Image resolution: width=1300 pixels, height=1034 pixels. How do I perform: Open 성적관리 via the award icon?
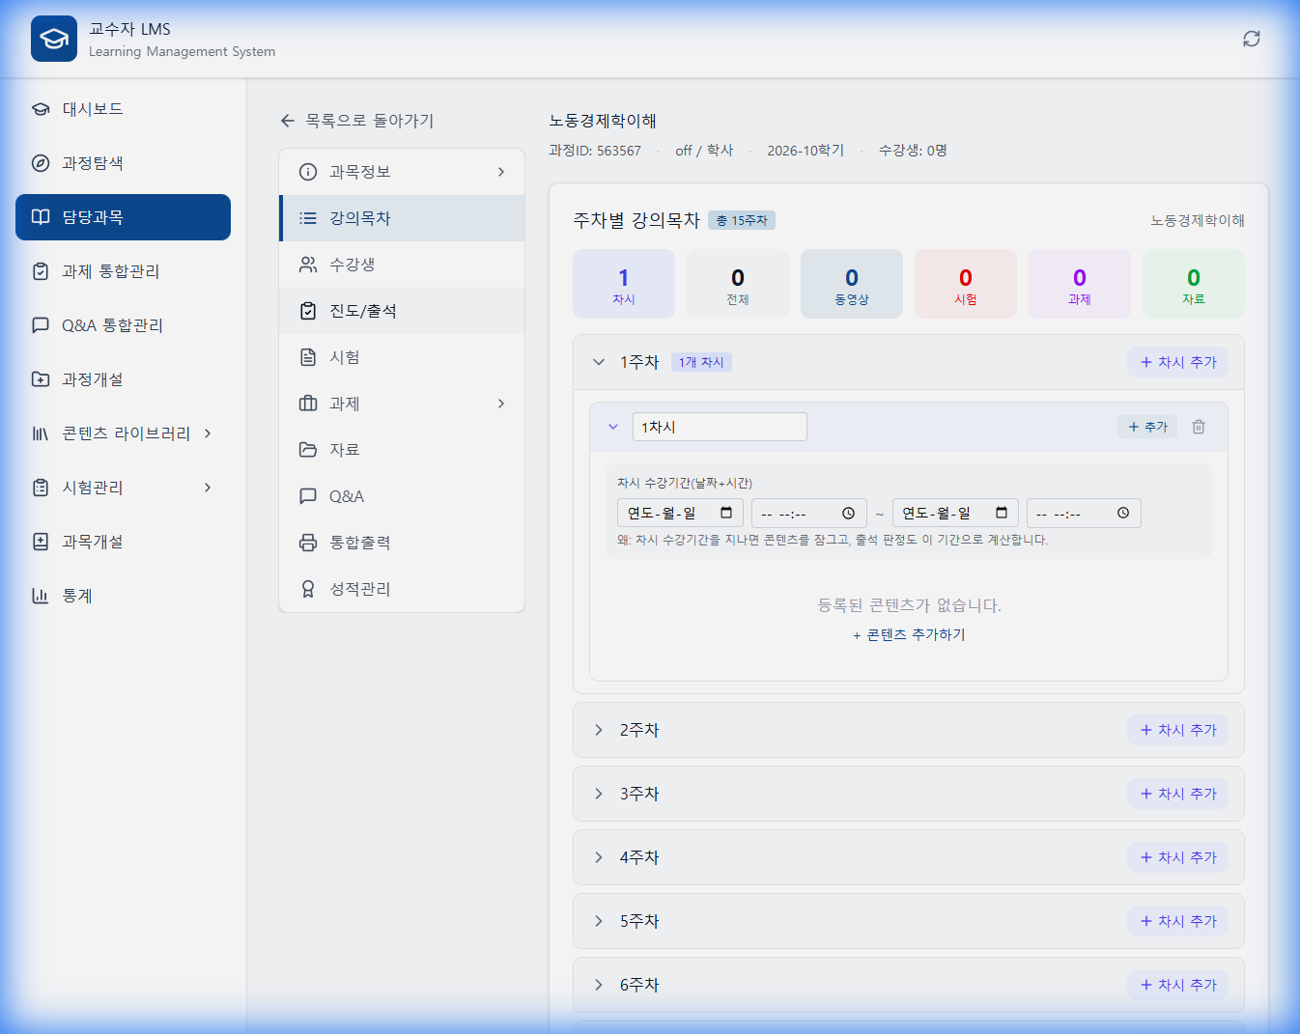(308, 589)
